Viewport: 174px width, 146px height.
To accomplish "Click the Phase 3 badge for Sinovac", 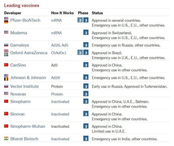I will point(86,114).
